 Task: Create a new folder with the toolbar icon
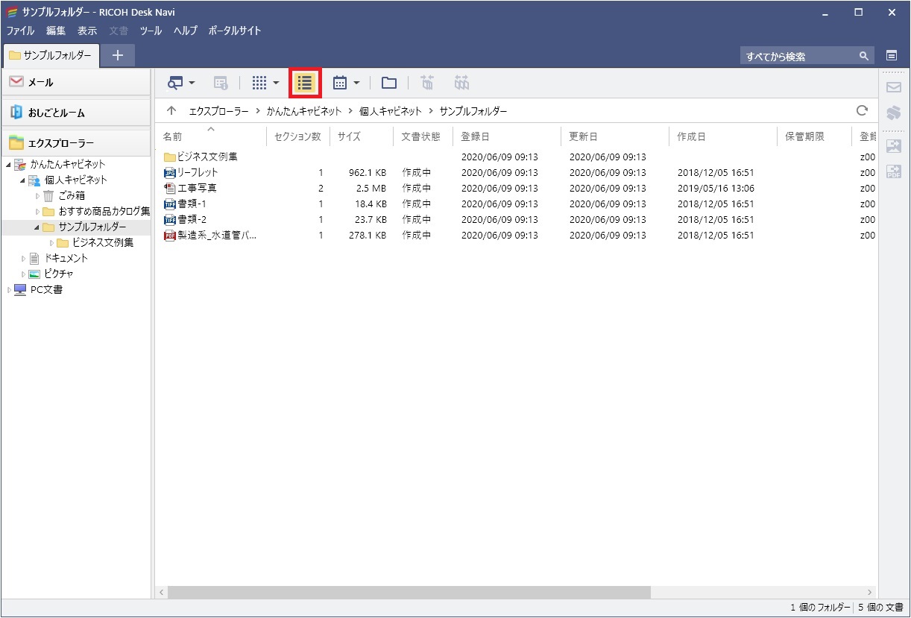(388, 83)
